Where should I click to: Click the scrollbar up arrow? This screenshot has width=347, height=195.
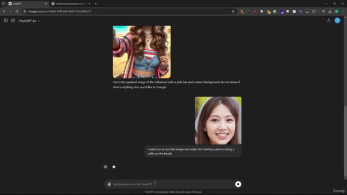coord(345,17)
